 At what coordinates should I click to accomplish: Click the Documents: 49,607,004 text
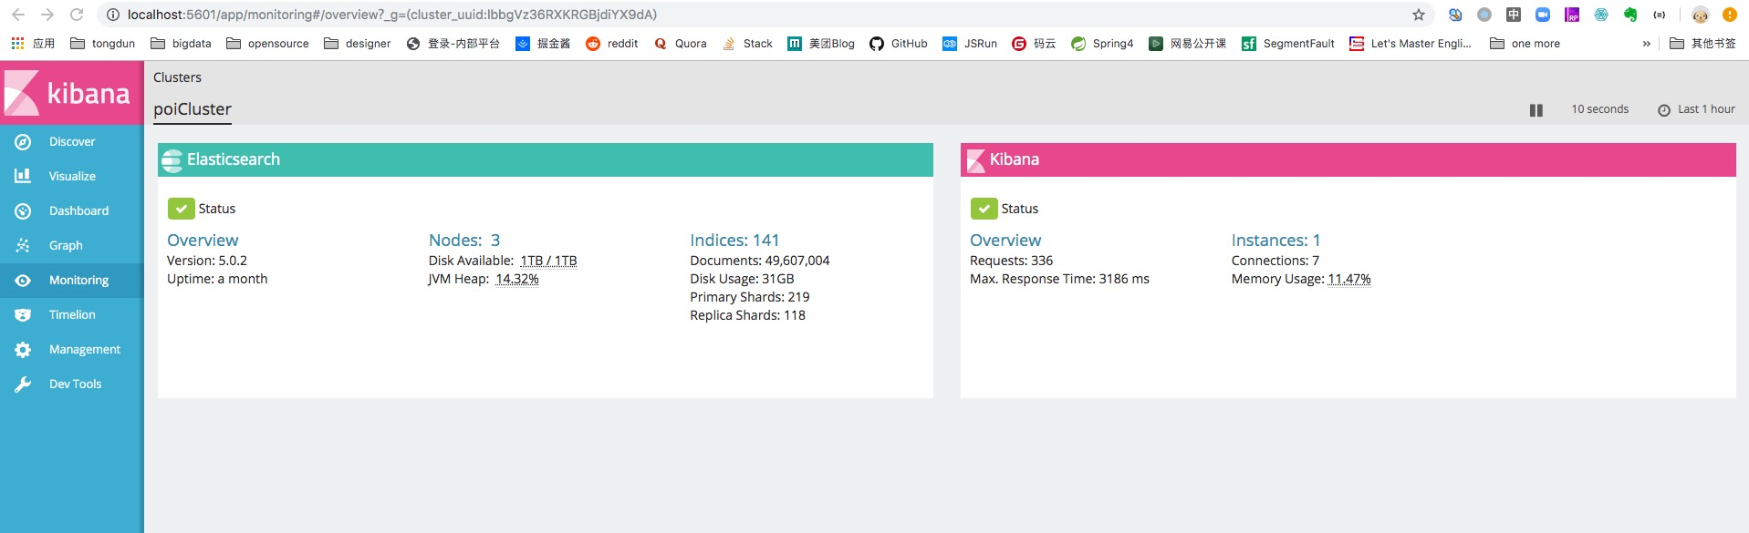[x=759, y=261]
